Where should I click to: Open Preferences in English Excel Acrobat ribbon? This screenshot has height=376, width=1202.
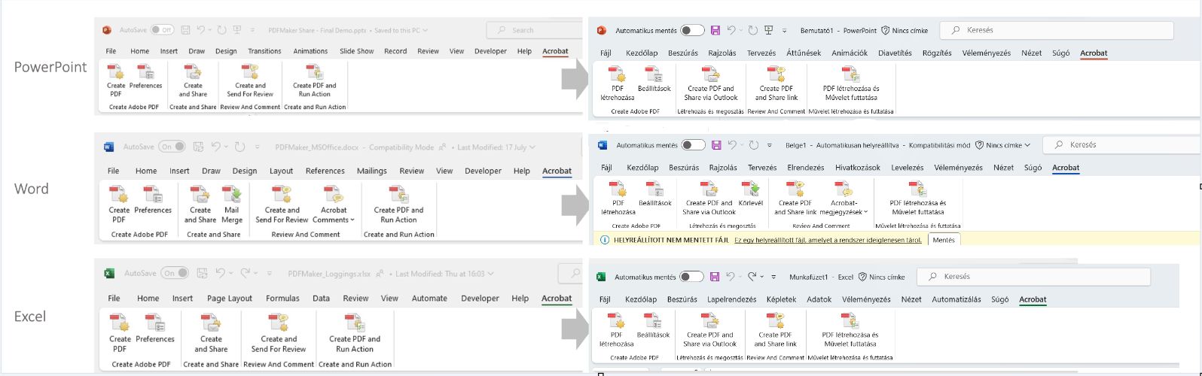(x=155, y=329)
